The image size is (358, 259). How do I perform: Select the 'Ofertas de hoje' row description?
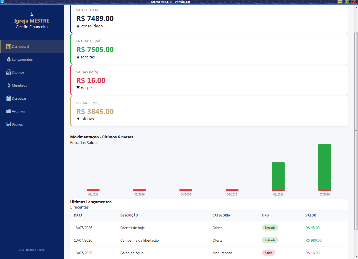click(x=133, y=228)
